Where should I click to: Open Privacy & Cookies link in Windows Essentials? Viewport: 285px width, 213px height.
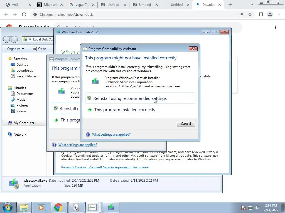coord(73,167)
